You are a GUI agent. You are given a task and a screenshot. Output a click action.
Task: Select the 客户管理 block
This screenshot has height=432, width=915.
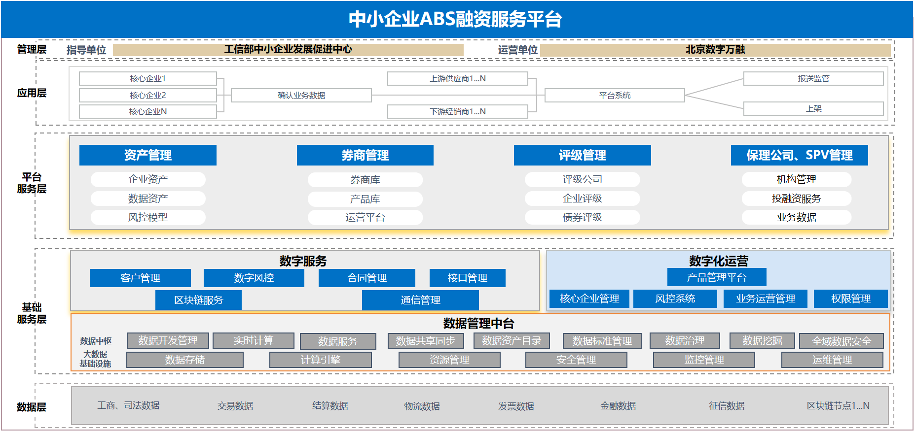(x=140, y=278)
